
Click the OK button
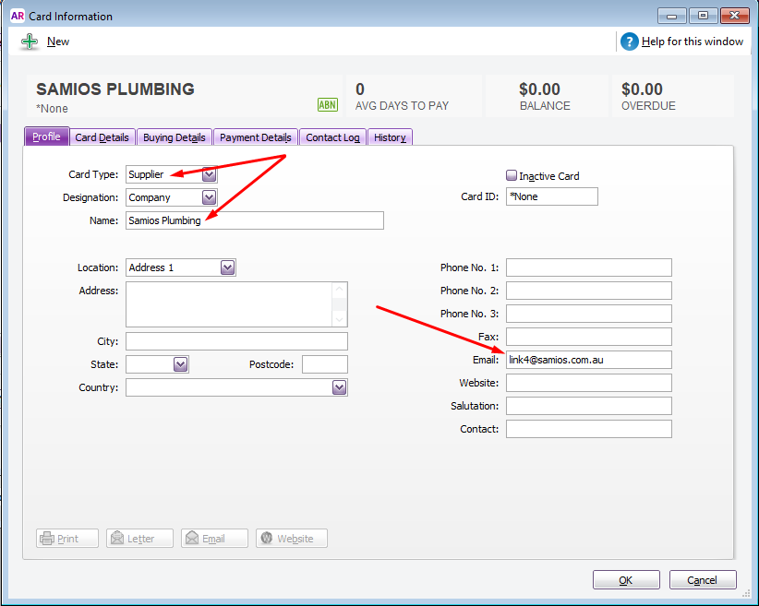626,580
